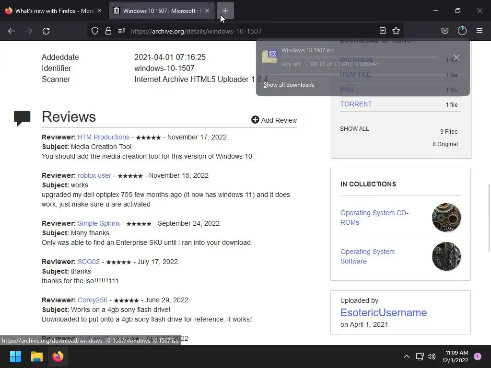
Task: Open Simple Sphinx reviewer profile
Action: pos(99,223)
